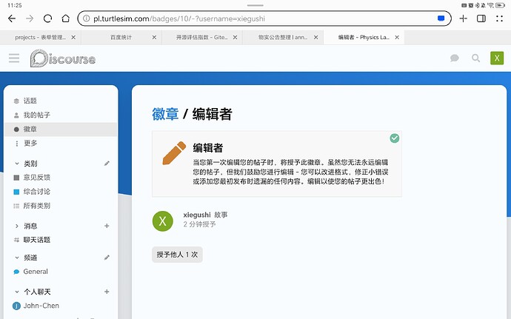Image resolution: width=511 pixels, height=319 pixels.
Task: Toggle the hamburger sidebar menu
Action: pyautogui.click(x=14, y=58)
